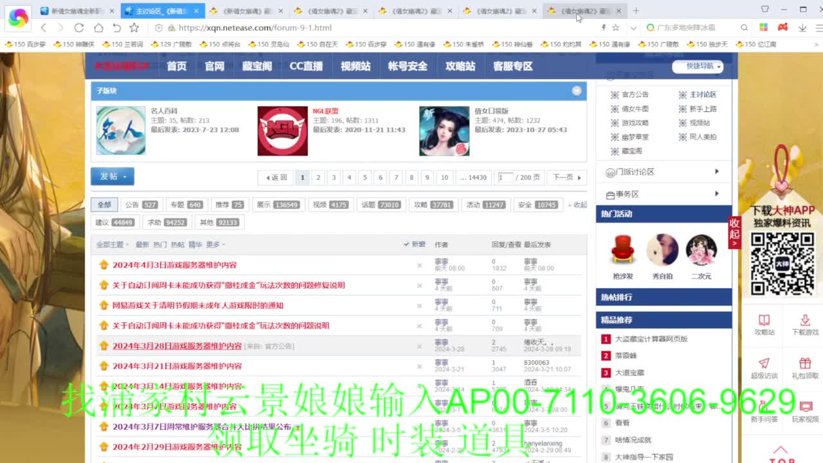Viewport: 823px width, 463px height.
Task: Open the 全部主题 filter dropdown
Action: (113, 244)
